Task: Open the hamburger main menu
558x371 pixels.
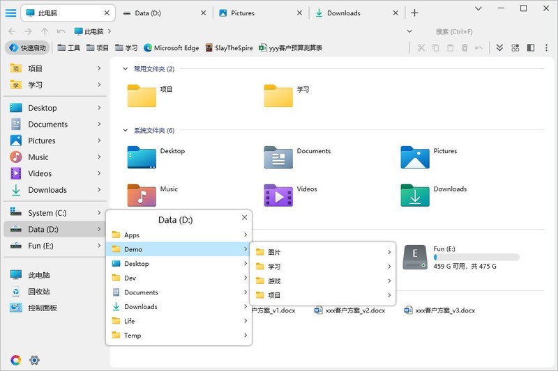Action: coord(10,13)
